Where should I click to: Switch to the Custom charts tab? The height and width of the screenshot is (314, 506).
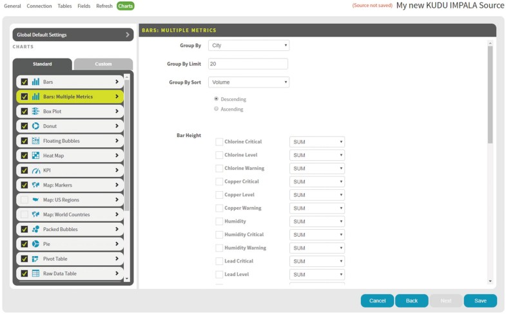(103, 64)
